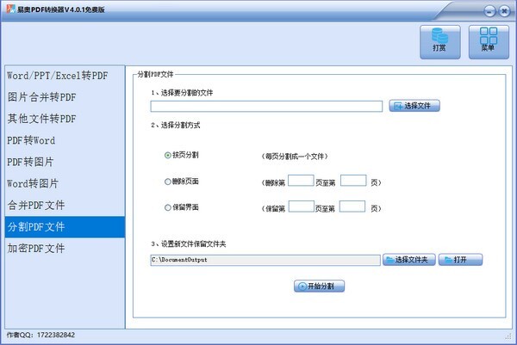Open 合并PDF文件 section
The image size is (517, 345).
click(x=65, y=205)
